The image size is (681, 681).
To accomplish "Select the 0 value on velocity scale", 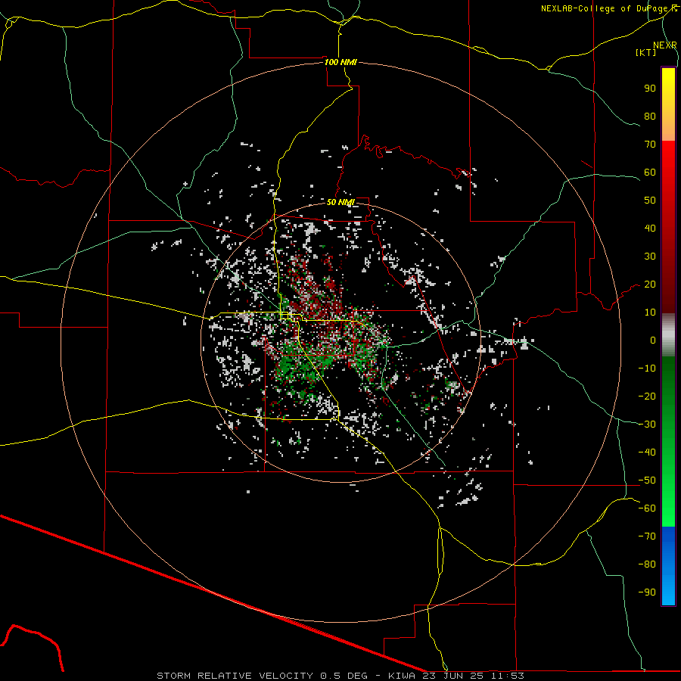I will click(653, 340).
